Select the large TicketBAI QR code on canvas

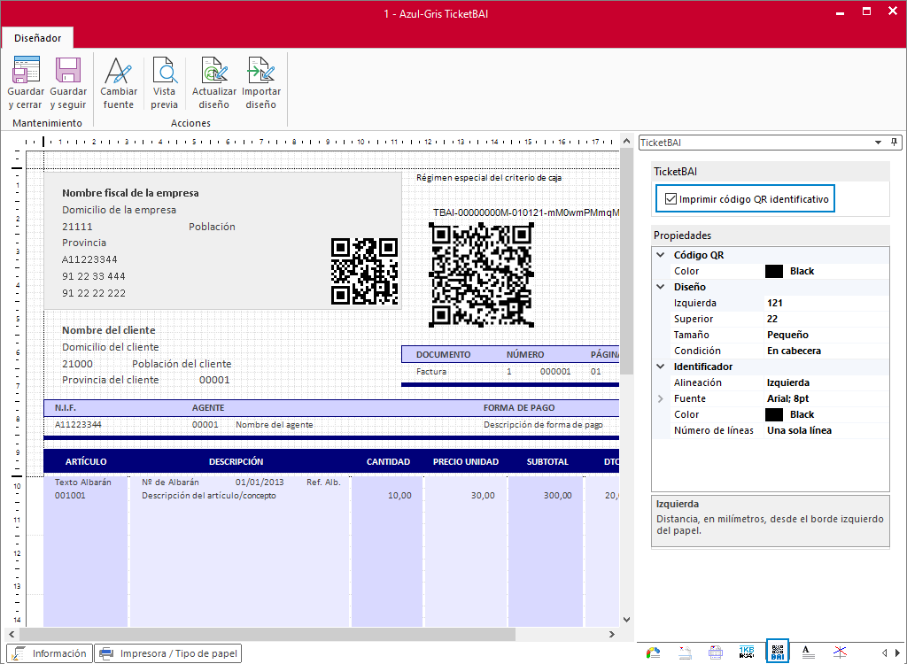click(481, 274)
